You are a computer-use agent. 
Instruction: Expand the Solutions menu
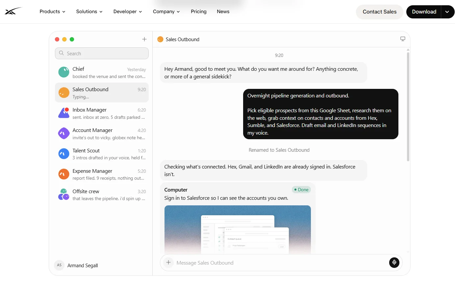89,12
